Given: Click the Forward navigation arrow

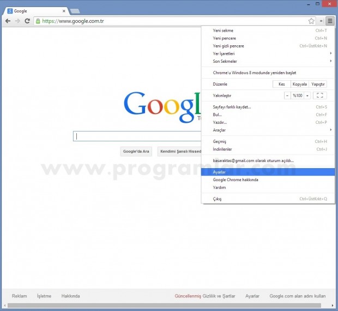Looking at the screenshot, I should 17,21.
